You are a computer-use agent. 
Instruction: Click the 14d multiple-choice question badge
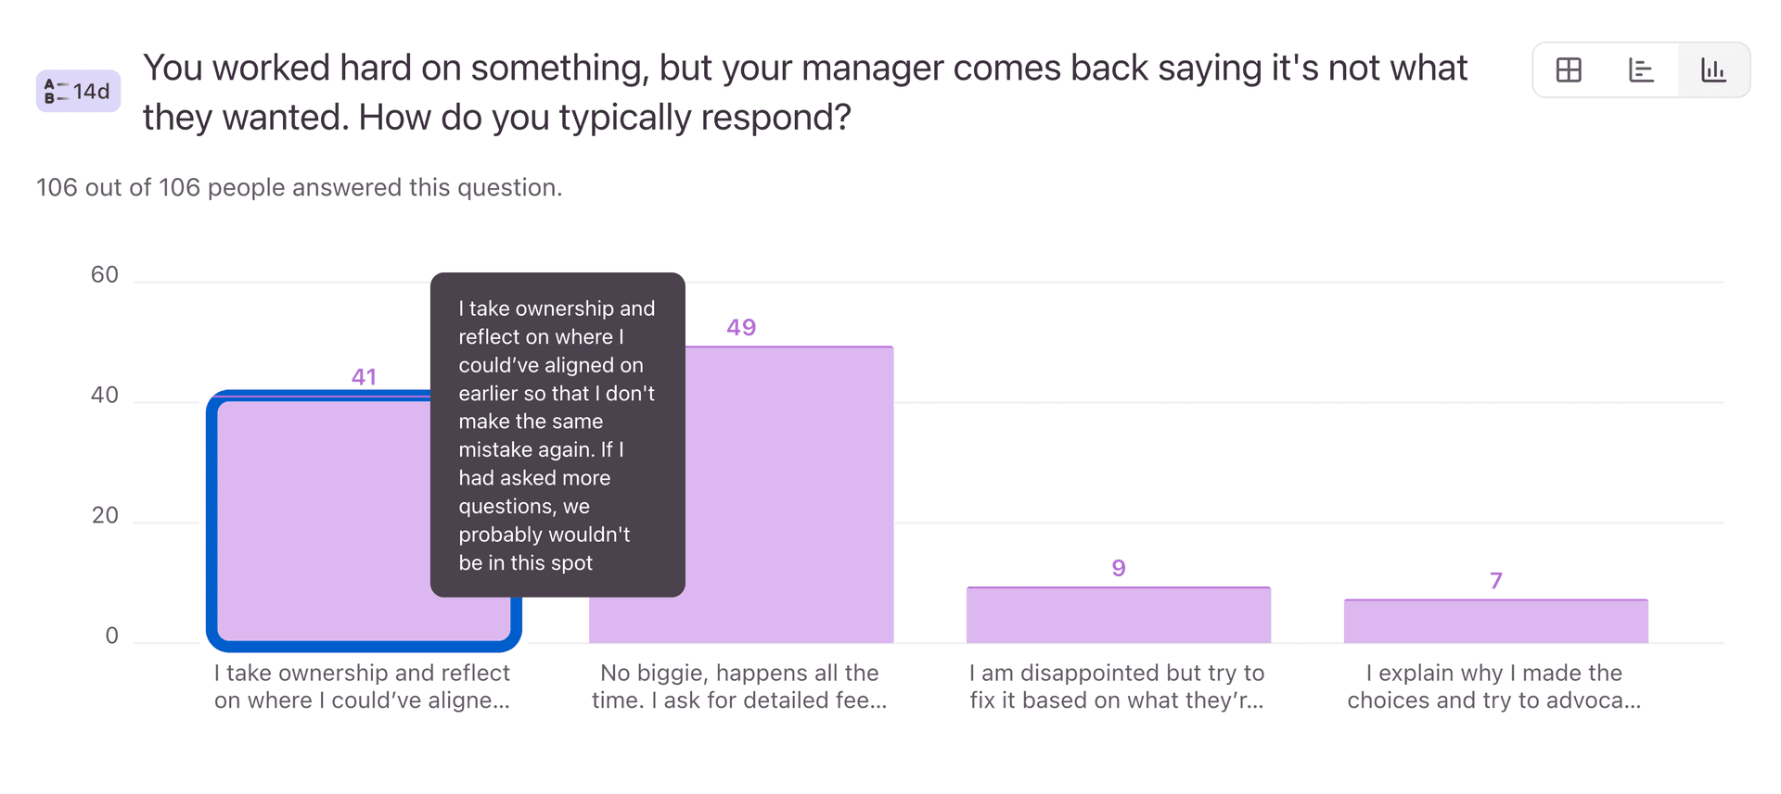click(78, 91)
